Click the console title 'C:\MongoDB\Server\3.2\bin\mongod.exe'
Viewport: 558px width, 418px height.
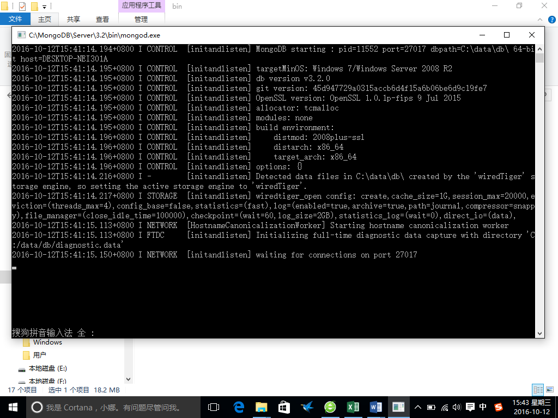94,35
